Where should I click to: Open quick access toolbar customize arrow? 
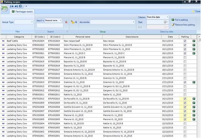point(26,6)
